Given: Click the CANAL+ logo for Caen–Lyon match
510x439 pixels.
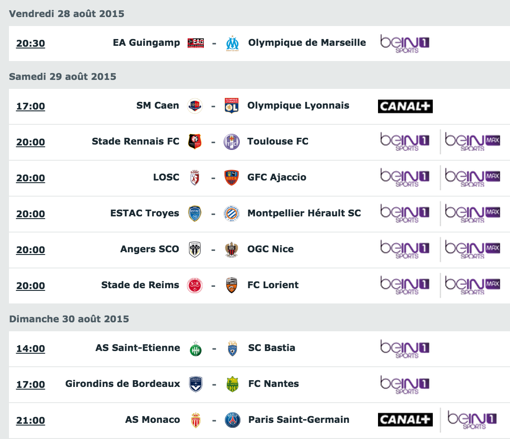Looking at the screenshot, I should tap(405, 106).
